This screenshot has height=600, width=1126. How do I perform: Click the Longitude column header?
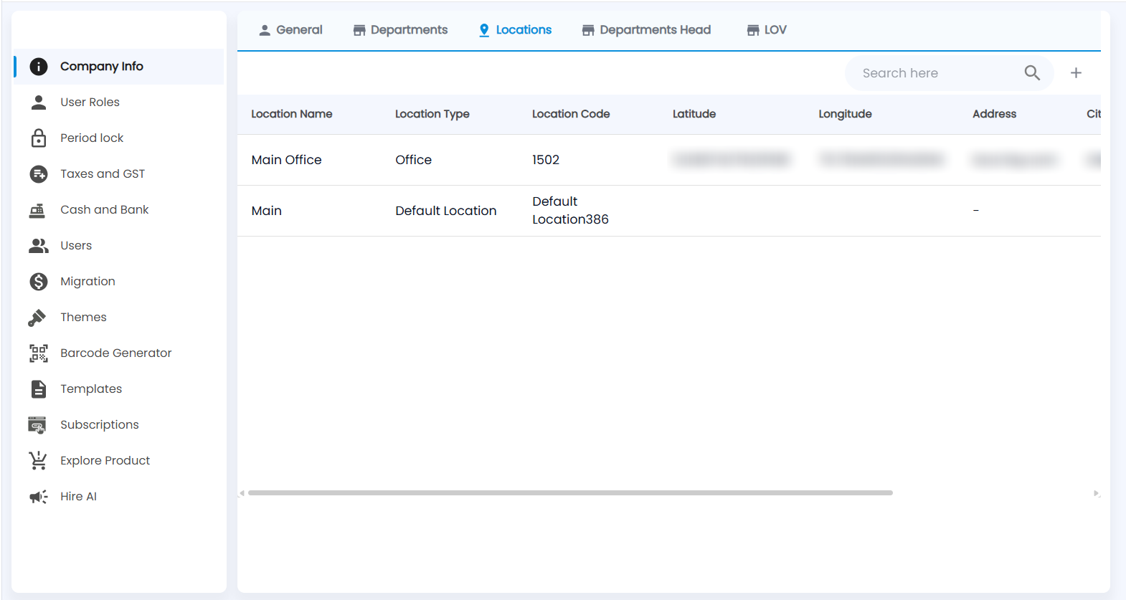[846, 114]
